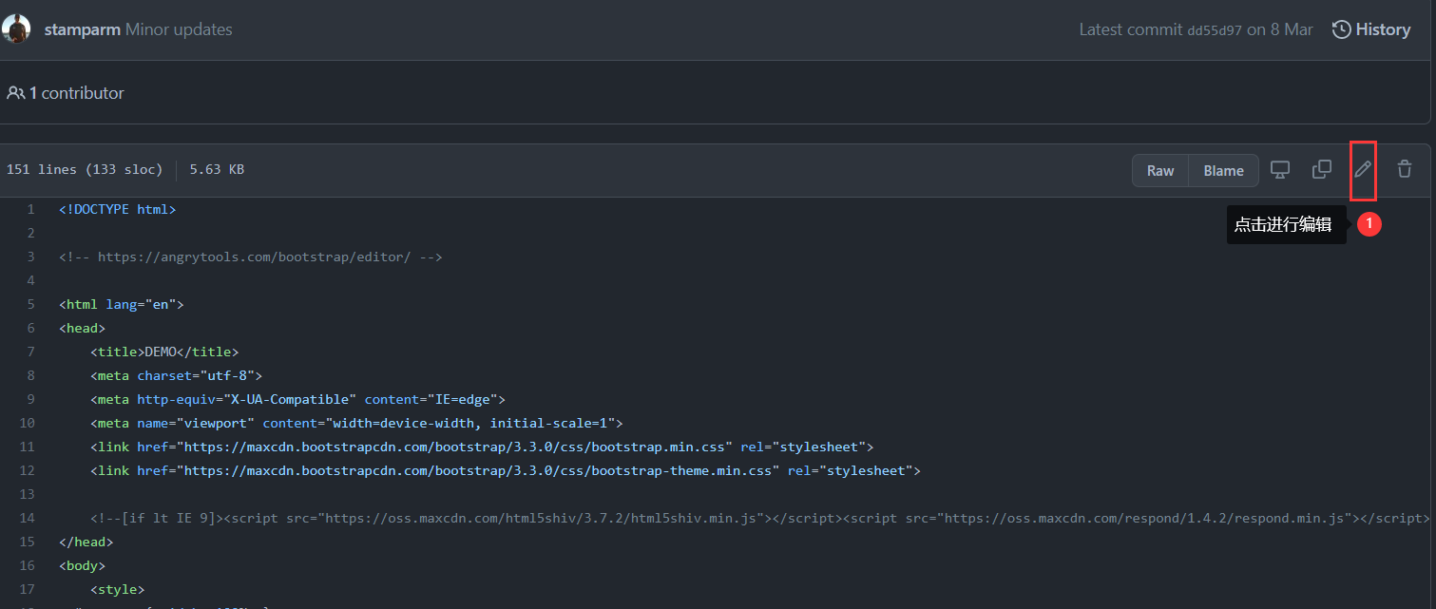The image size is (1436, 609).
Task: Open the stamparm user avatar
Action: 17,29
